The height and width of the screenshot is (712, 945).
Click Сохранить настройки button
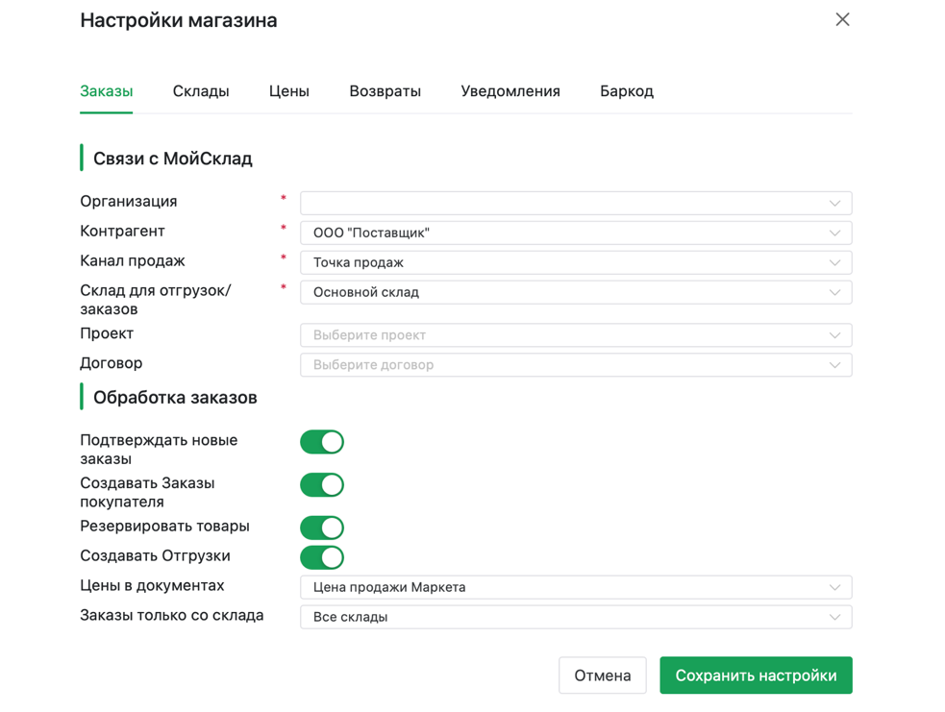pyautogui.click(x=756, y=675)
